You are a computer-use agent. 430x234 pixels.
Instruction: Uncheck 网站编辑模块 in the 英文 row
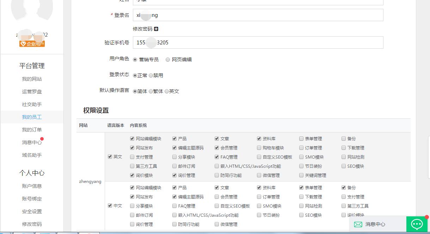point(132,138)
